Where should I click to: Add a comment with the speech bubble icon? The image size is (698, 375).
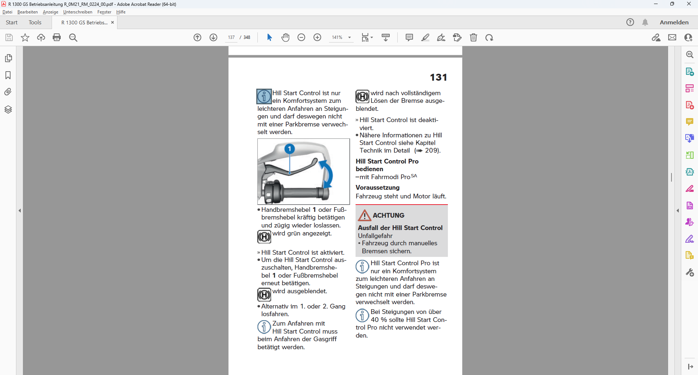pyautogui.click(x=409, y=37)
